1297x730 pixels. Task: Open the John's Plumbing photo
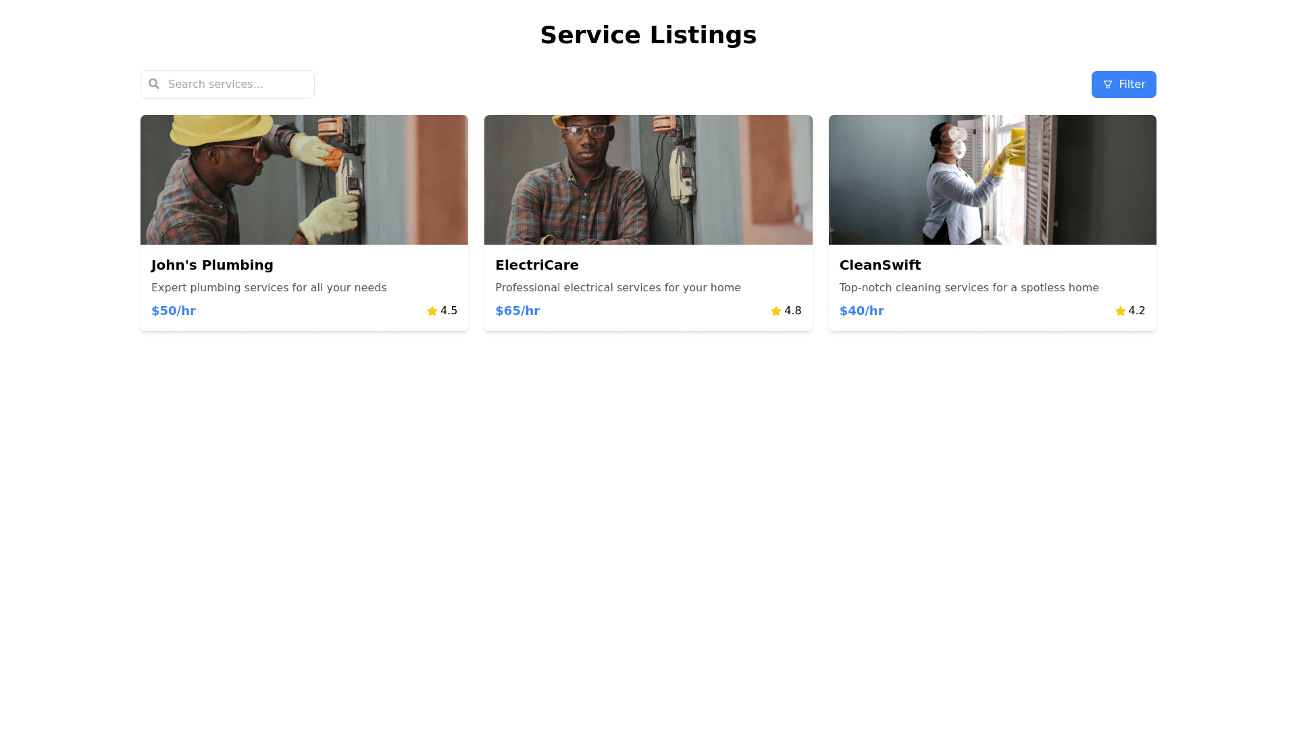click(x=304, y=180)
